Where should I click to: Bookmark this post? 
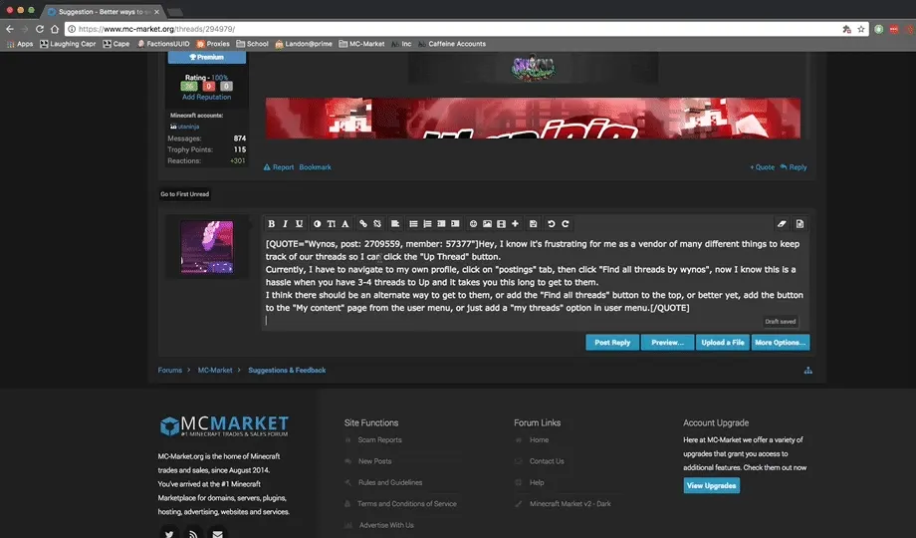(315, 167)
